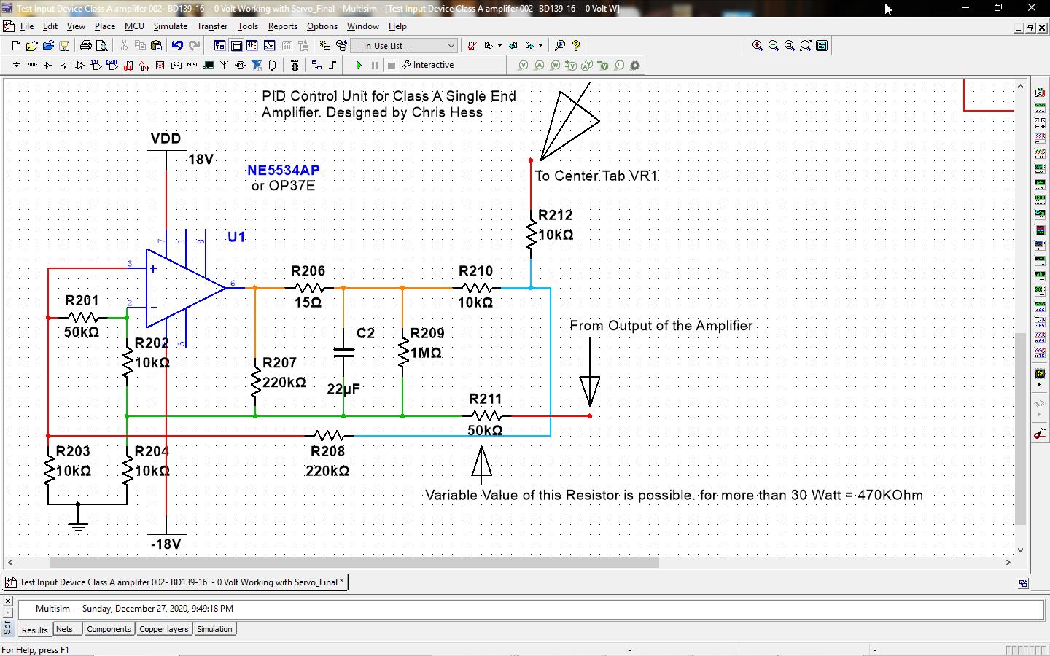Click the Undo arrow icon
The image size is (1050, 656).
177,45
